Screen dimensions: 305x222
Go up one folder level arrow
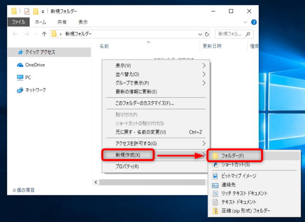coord(44,34)
